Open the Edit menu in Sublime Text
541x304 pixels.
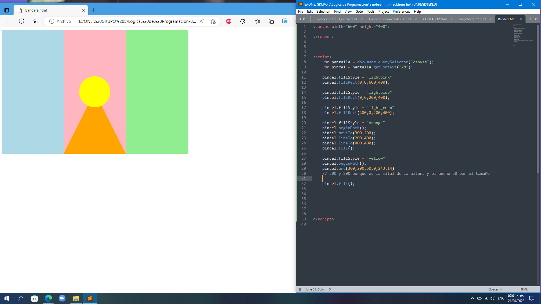310,12
